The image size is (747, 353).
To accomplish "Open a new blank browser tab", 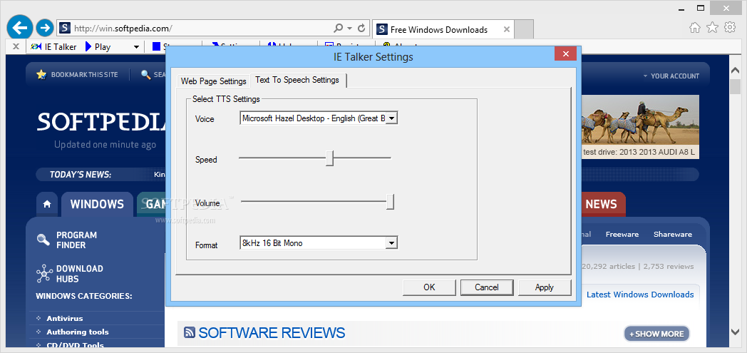I will (x=525, y=29).
